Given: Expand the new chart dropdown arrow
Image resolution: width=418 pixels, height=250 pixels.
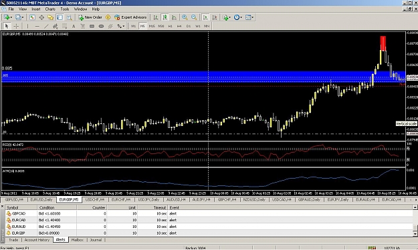Looking at the screenshot, I should click(x=11, y=17).
